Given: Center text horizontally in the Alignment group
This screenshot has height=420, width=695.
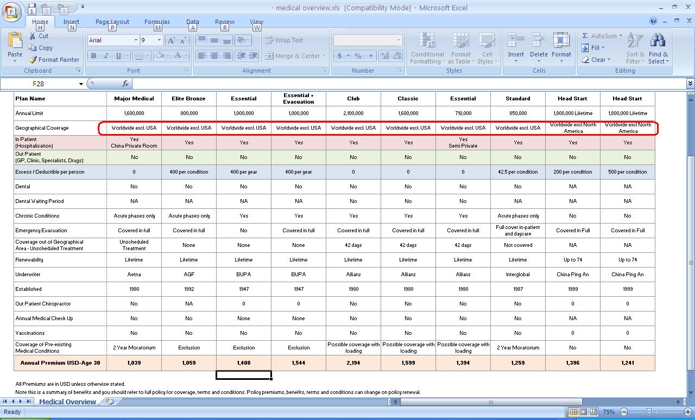Looking at the screenshot, I should pos(214,56).
